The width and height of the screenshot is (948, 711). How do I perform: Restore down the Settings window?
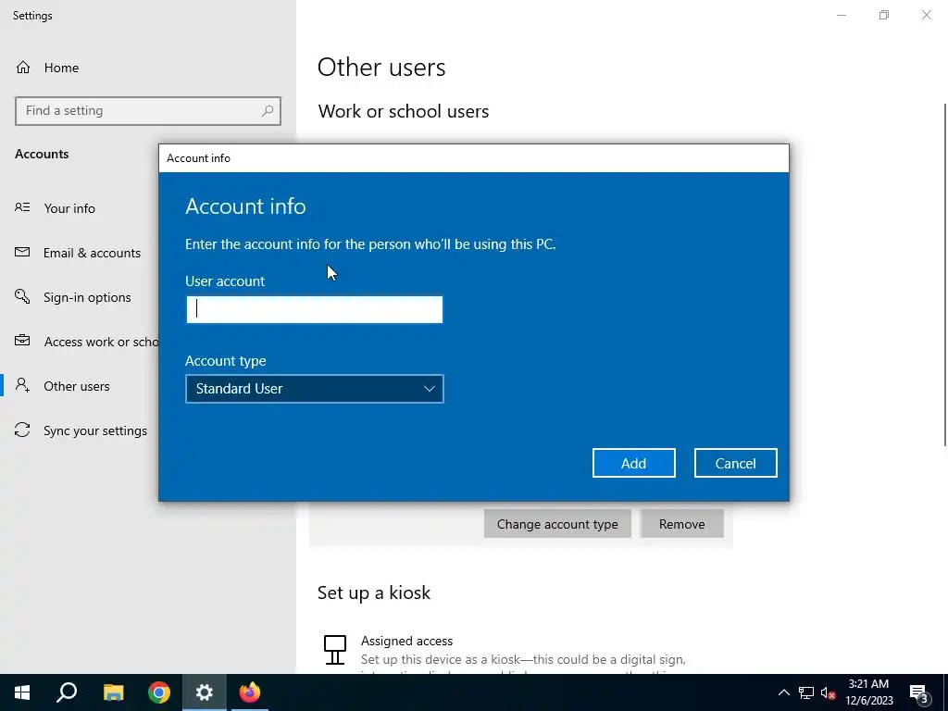coord(884,15)
